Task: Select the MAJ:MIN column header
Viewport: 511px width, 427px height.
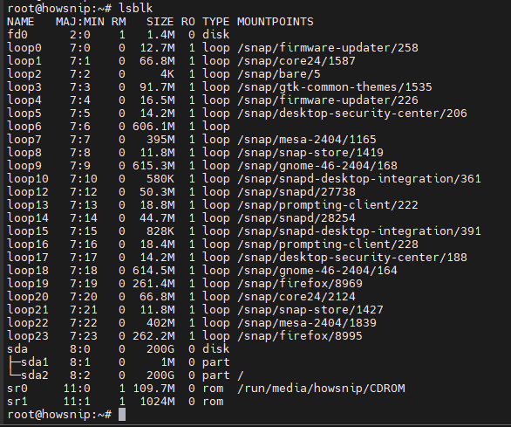Action: [80, 22]
